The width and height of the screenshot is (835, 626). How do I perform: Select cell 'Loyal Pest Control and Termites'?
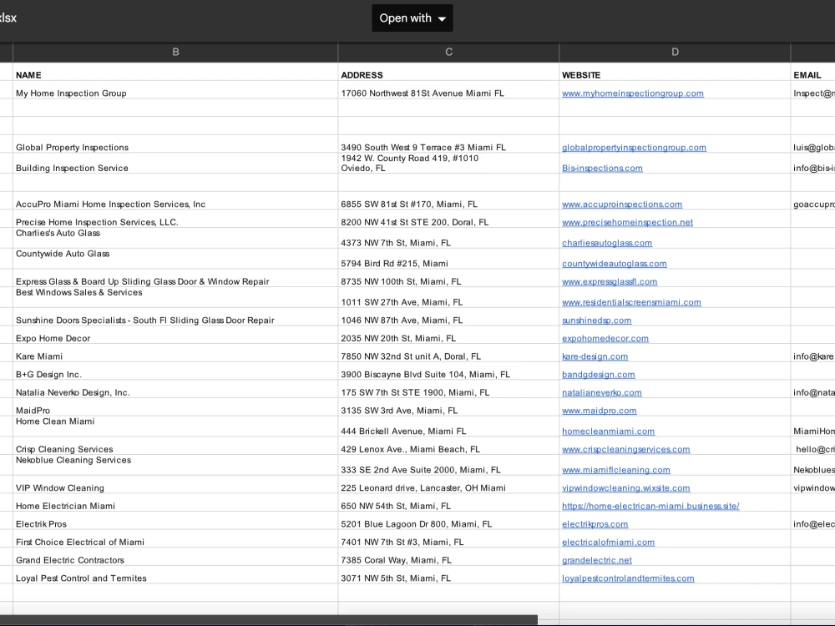pos(175,576)
